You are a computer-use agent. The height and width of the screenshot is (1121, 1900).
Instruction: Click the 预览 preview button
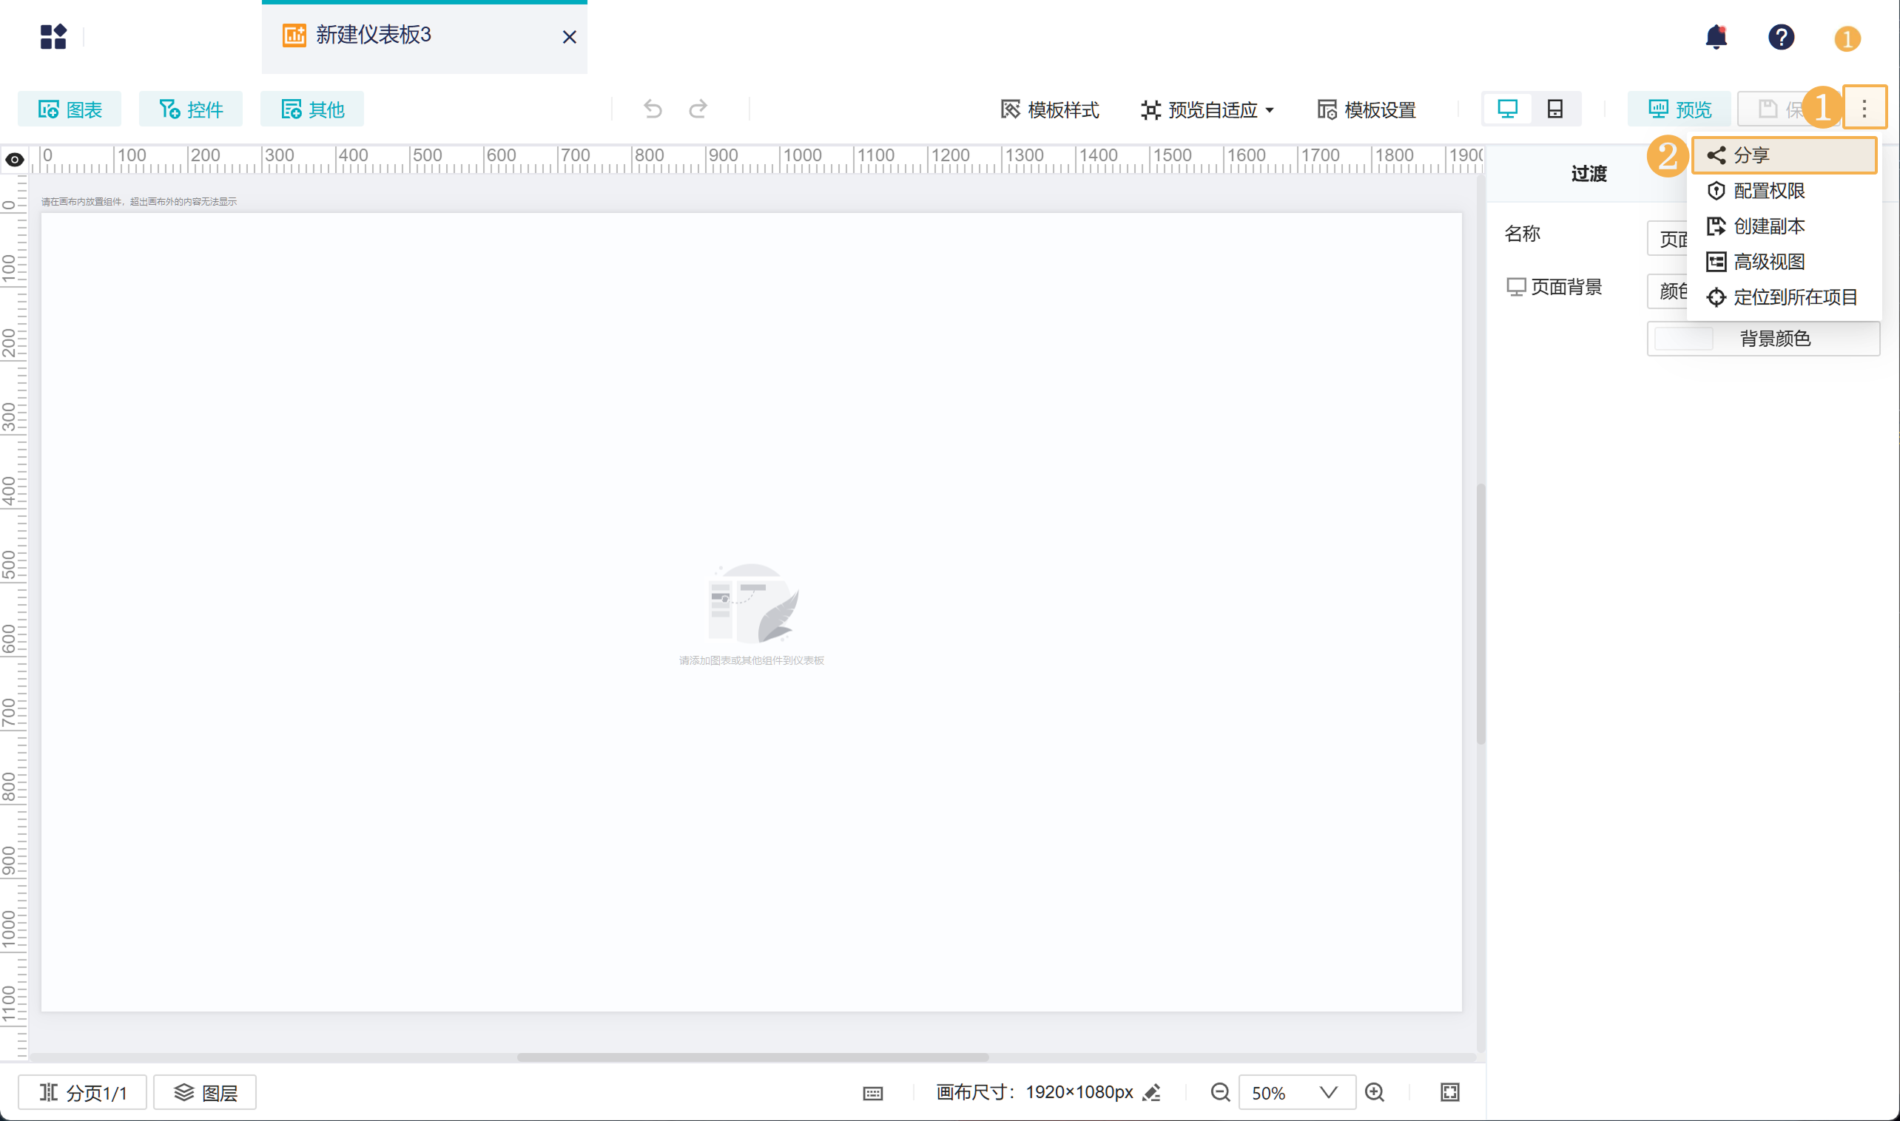(x=1680, y=109)
